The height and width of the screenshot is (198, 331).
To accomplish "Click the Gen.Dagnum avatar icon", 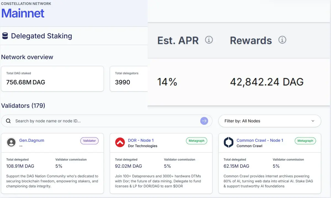I will click(11, 142).
